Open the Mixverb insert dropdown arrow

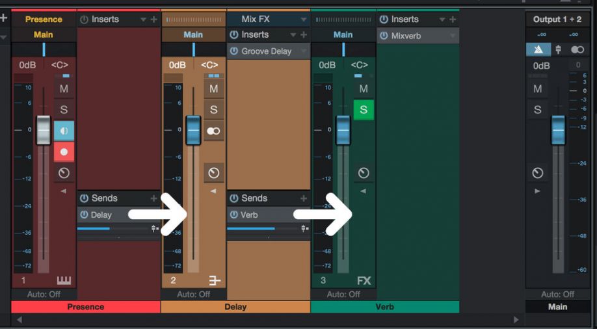pos(453,36)
